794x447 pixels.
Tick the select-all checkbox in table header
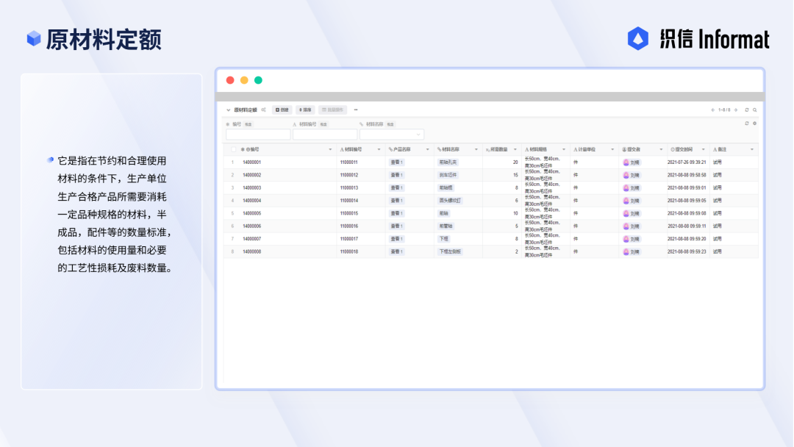pos(234,149)
